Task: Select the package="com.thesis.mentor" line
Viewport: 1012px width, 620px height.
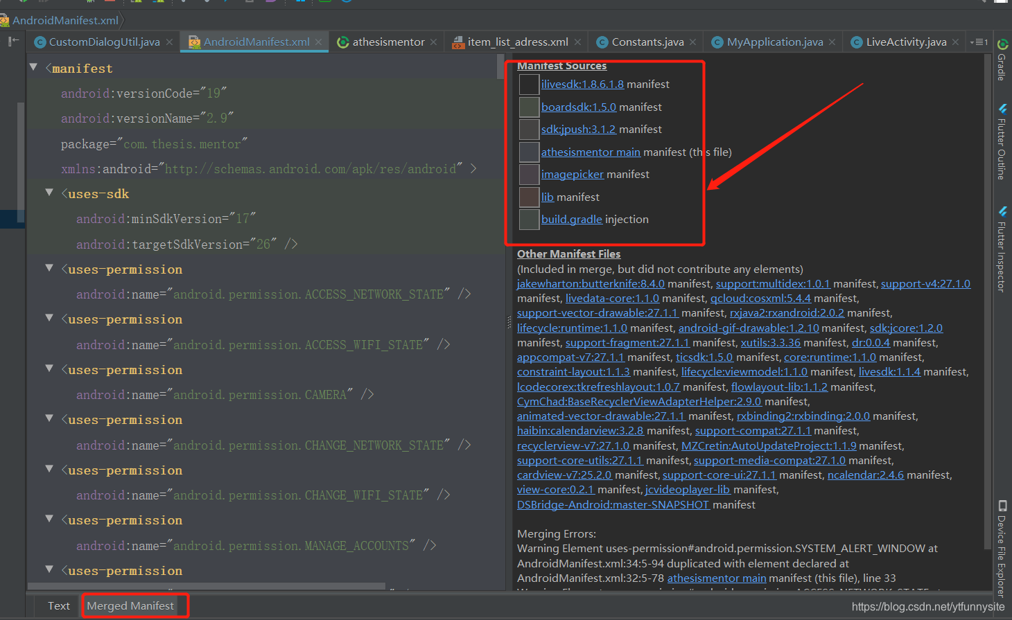Action: click(x=154, y=144)
